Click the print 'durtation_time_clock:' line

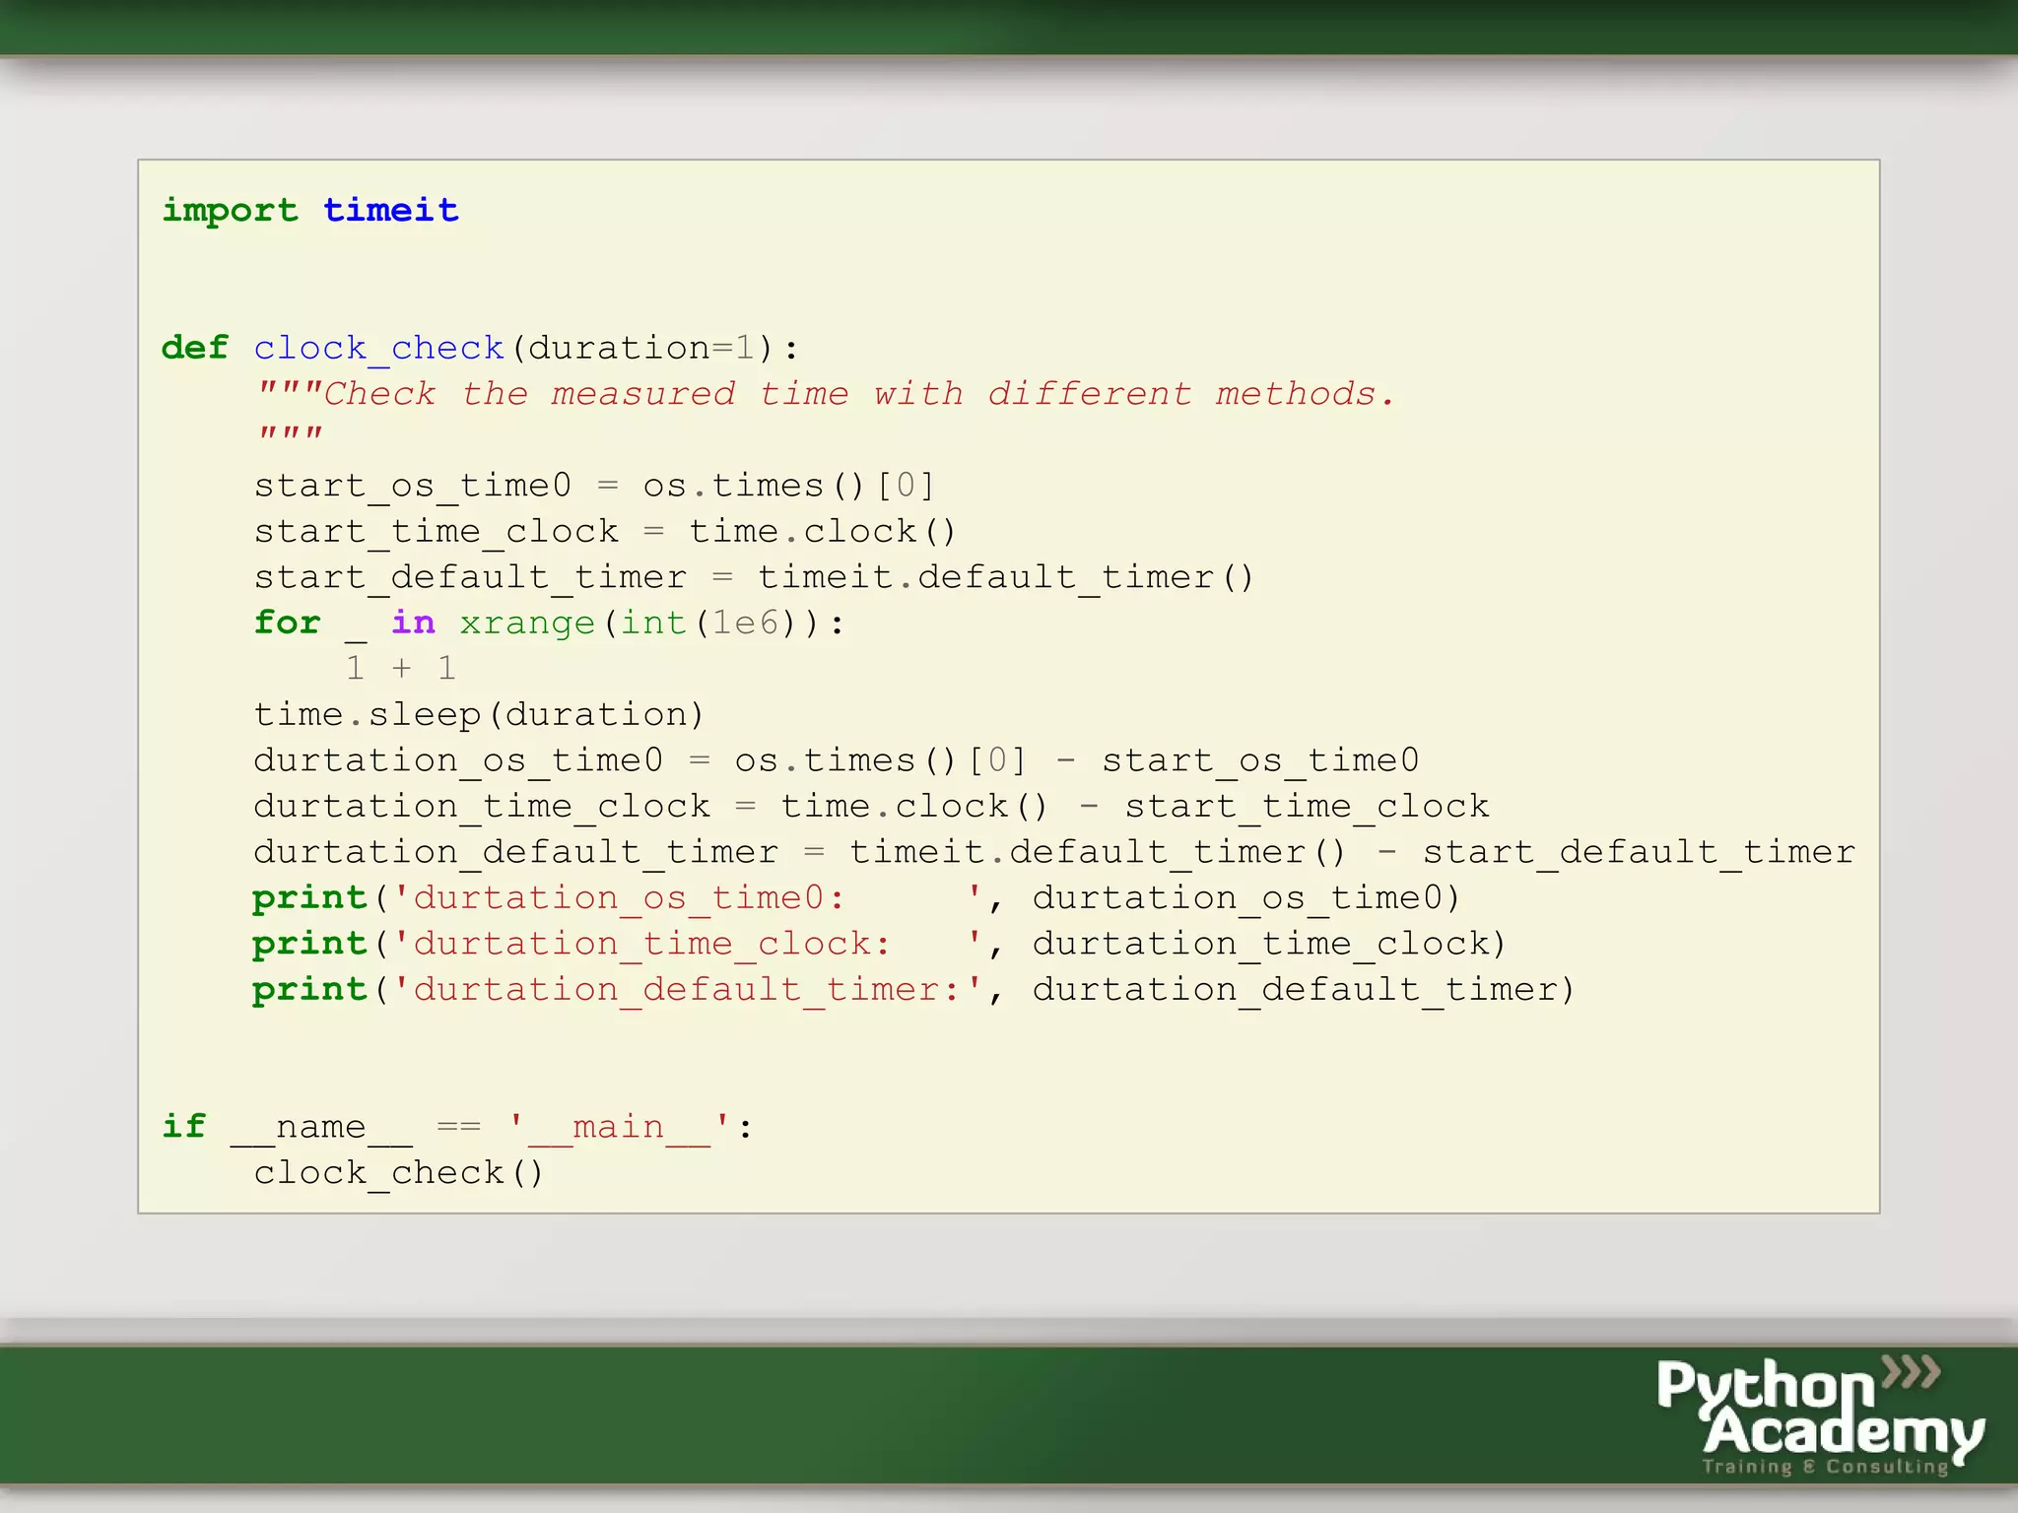click(x=879, y=944)
